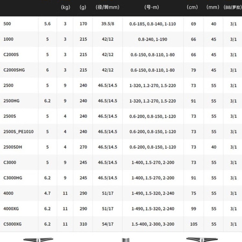242x242 pixels.
Task: Click the 2500S_PE1010 model name
Action: tap(19, 132)
